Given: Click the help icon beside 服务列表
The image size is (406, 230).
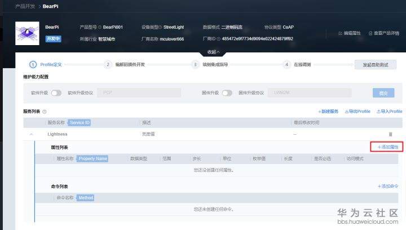Looking at the screenshot, I should tap(45, 112).
